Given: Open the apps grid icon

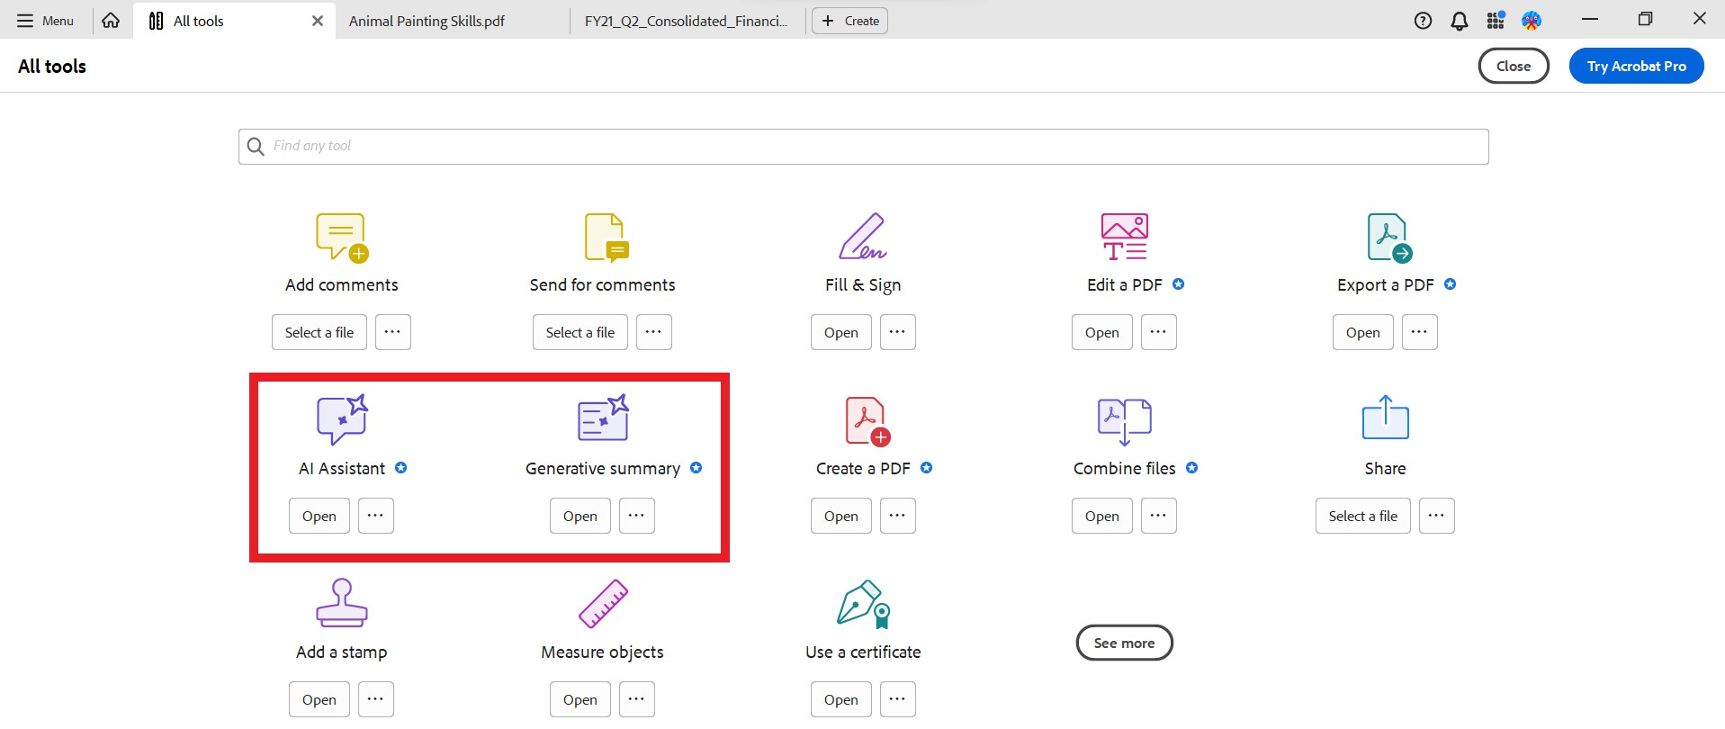Looking at the screenshot, I should coord(1496,20).
